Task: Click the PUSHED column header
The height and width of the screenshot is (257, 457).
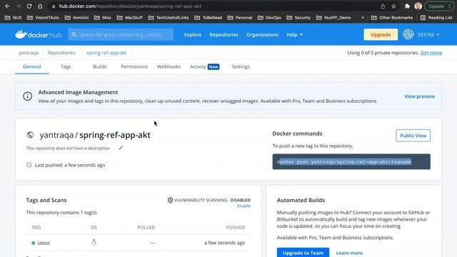Action: click(236, 227)
